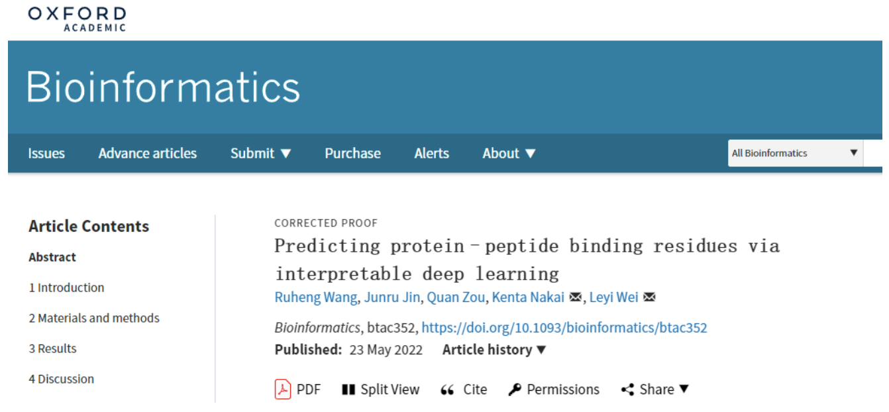Click the Bioinformatics journal title banner
This screenshot has height=412, width=889.
pyautogui.click(x=163, y=87)
